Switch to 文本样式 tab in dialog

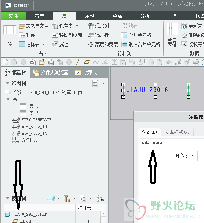[x=177, y=132]
